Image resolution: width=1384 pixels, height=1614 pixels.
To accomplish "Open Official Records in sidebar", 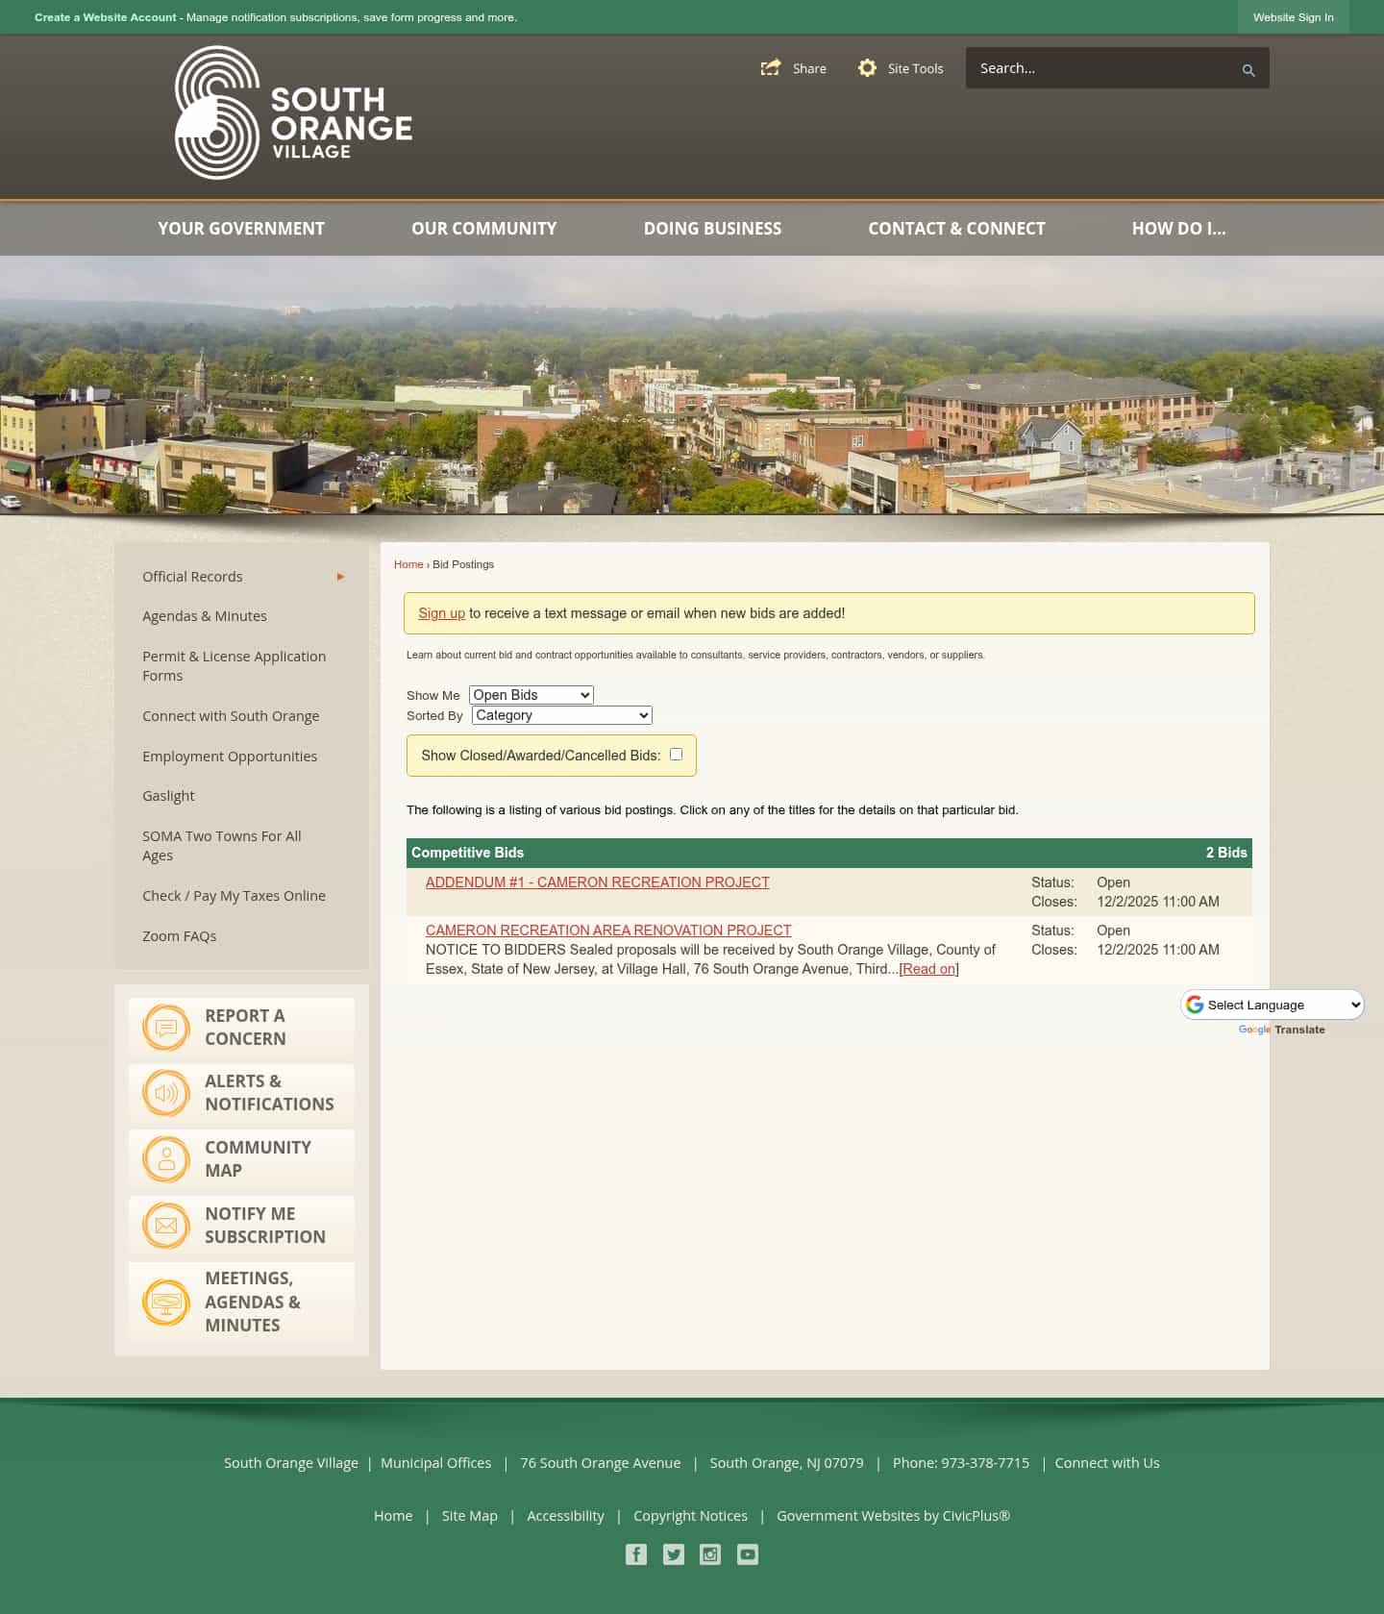I will point(192,577).
